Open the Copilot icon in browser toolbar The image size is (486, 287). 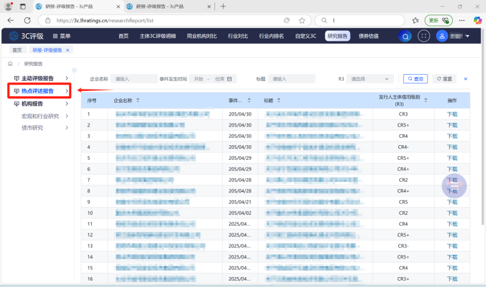coord(478,20)
